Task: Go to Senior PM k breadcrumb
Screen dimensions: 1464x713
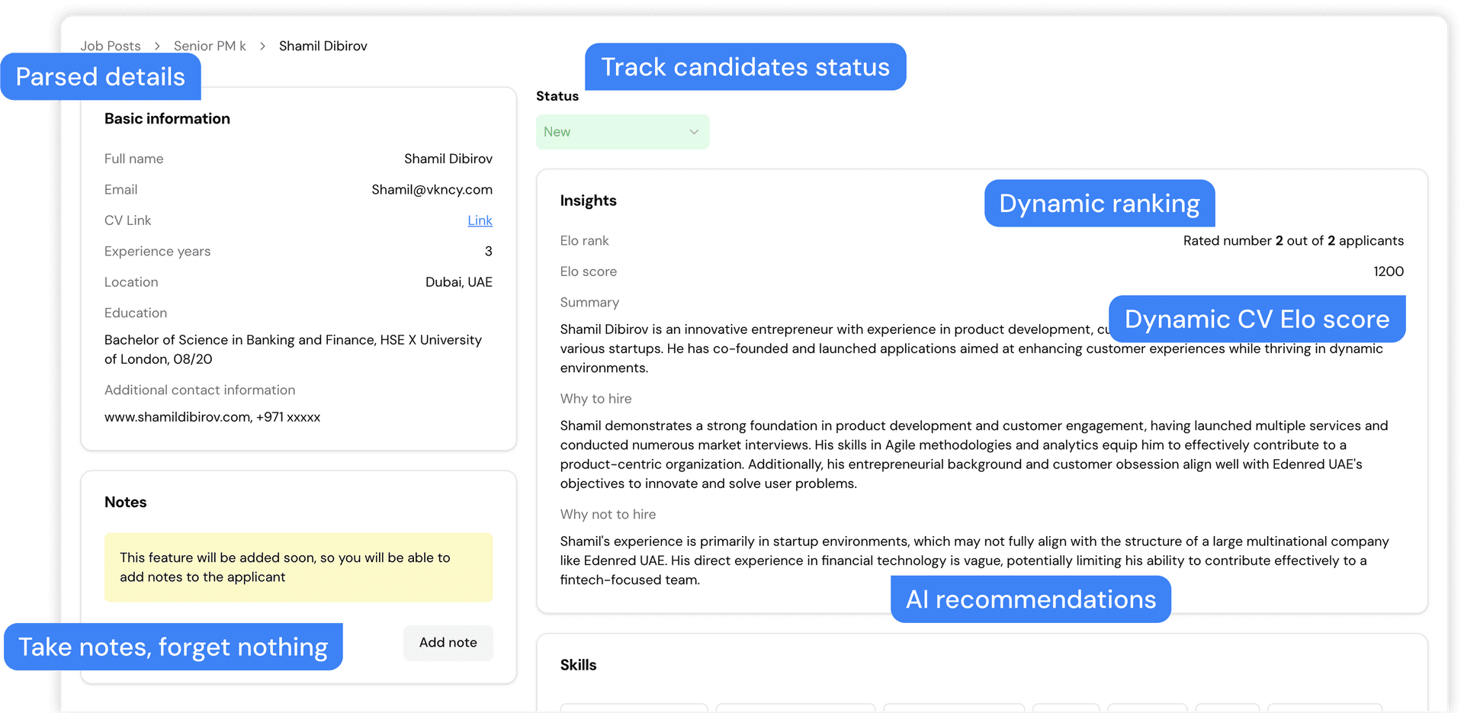Action: pyautogui.click(x=210, y=46)
